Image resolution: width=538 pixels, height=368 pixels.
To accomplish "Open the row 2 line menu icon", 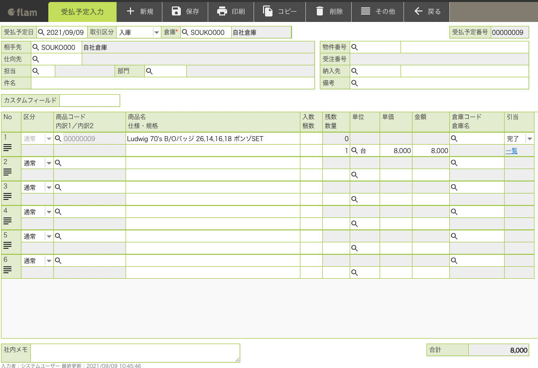I will [7, 172].
